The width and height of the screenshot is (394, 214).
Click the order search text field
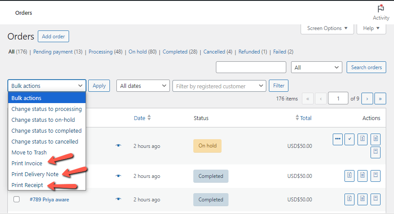pyautogui.click(x=251, y=67)
